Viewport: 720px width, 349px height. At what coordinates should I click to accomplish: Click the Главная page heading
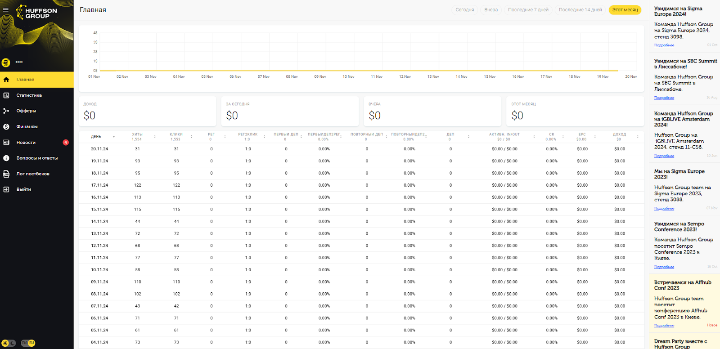[93, 10]
